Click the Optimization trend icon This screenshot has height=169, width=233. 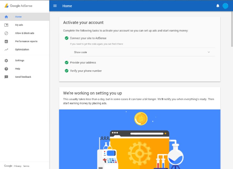tap(6, 50)
